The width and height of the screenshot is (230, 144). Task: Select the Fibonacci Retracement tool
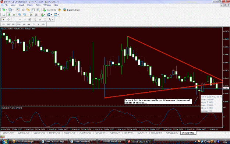pos(35,20)
